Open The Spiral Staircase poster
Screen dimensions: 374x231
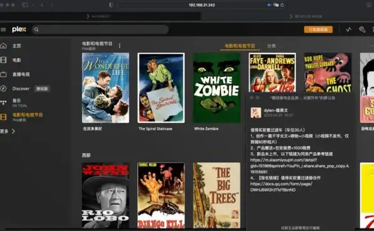pos(161,88)
